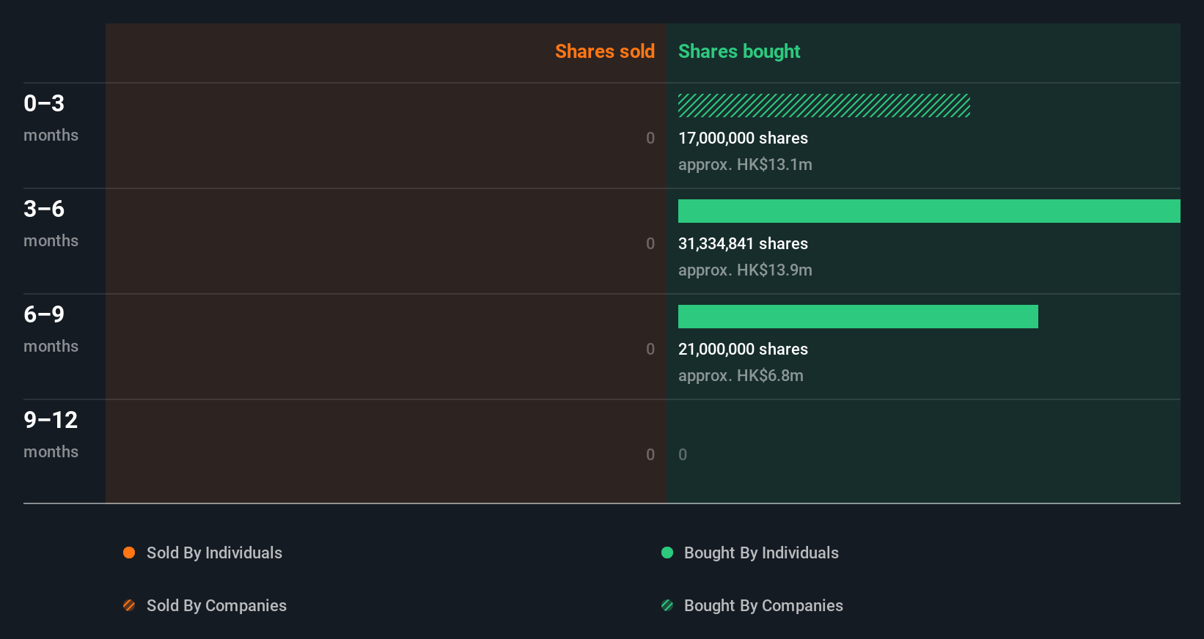Viewport: 1204px width, 639px height.
Task: Select the approx. HK$13.9m text
Action: 745,270
